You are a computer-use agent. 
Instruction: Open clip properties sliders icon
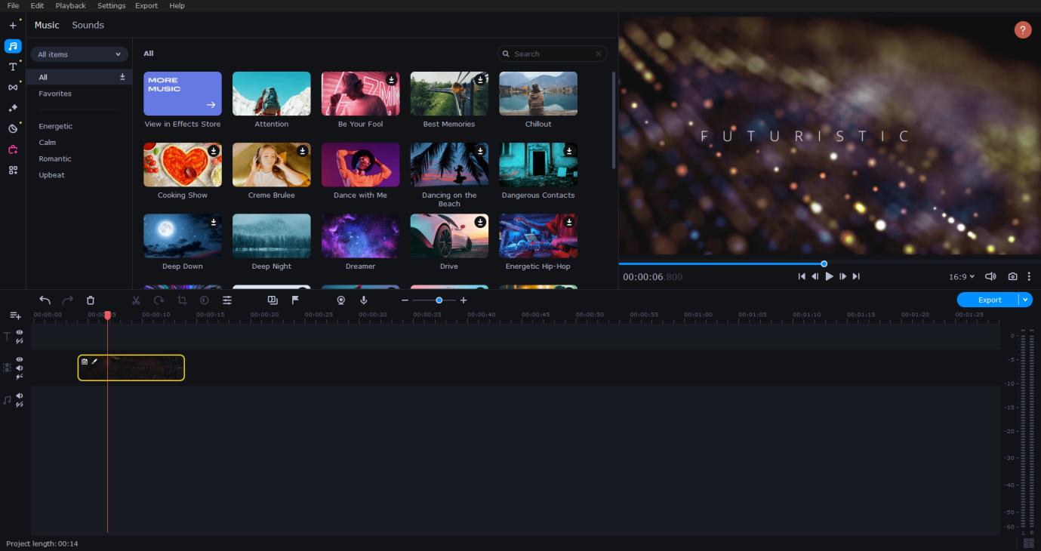click(x=226, y=300)
